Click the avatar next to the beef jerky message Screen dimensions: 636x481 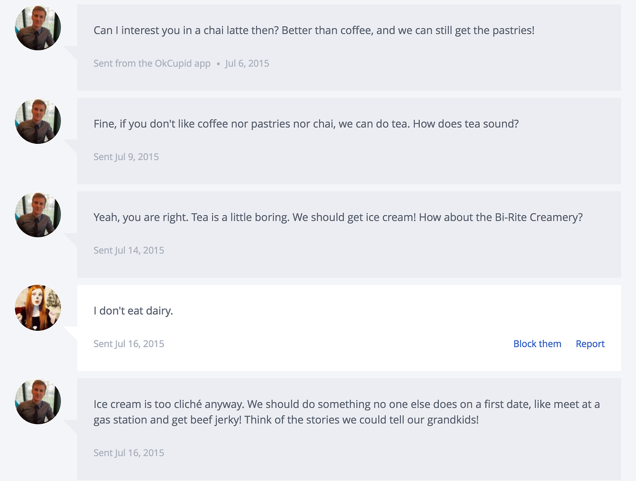38,402
